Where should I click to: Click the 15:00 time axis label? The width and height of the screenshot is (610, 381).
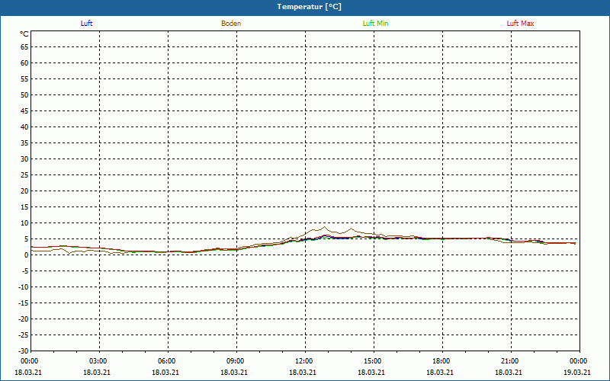pos(374,361)
